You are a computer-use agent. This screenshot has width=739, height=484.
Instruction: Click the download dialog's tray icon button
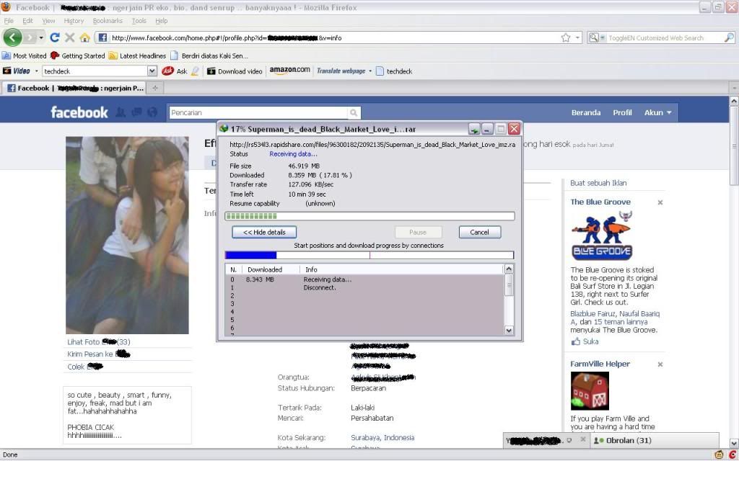click(474, 129)
